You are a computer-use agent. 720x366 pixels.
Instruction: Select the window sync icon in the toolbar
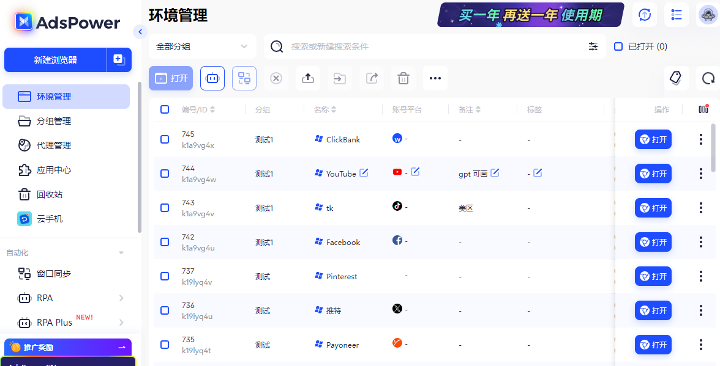(244, 78)
